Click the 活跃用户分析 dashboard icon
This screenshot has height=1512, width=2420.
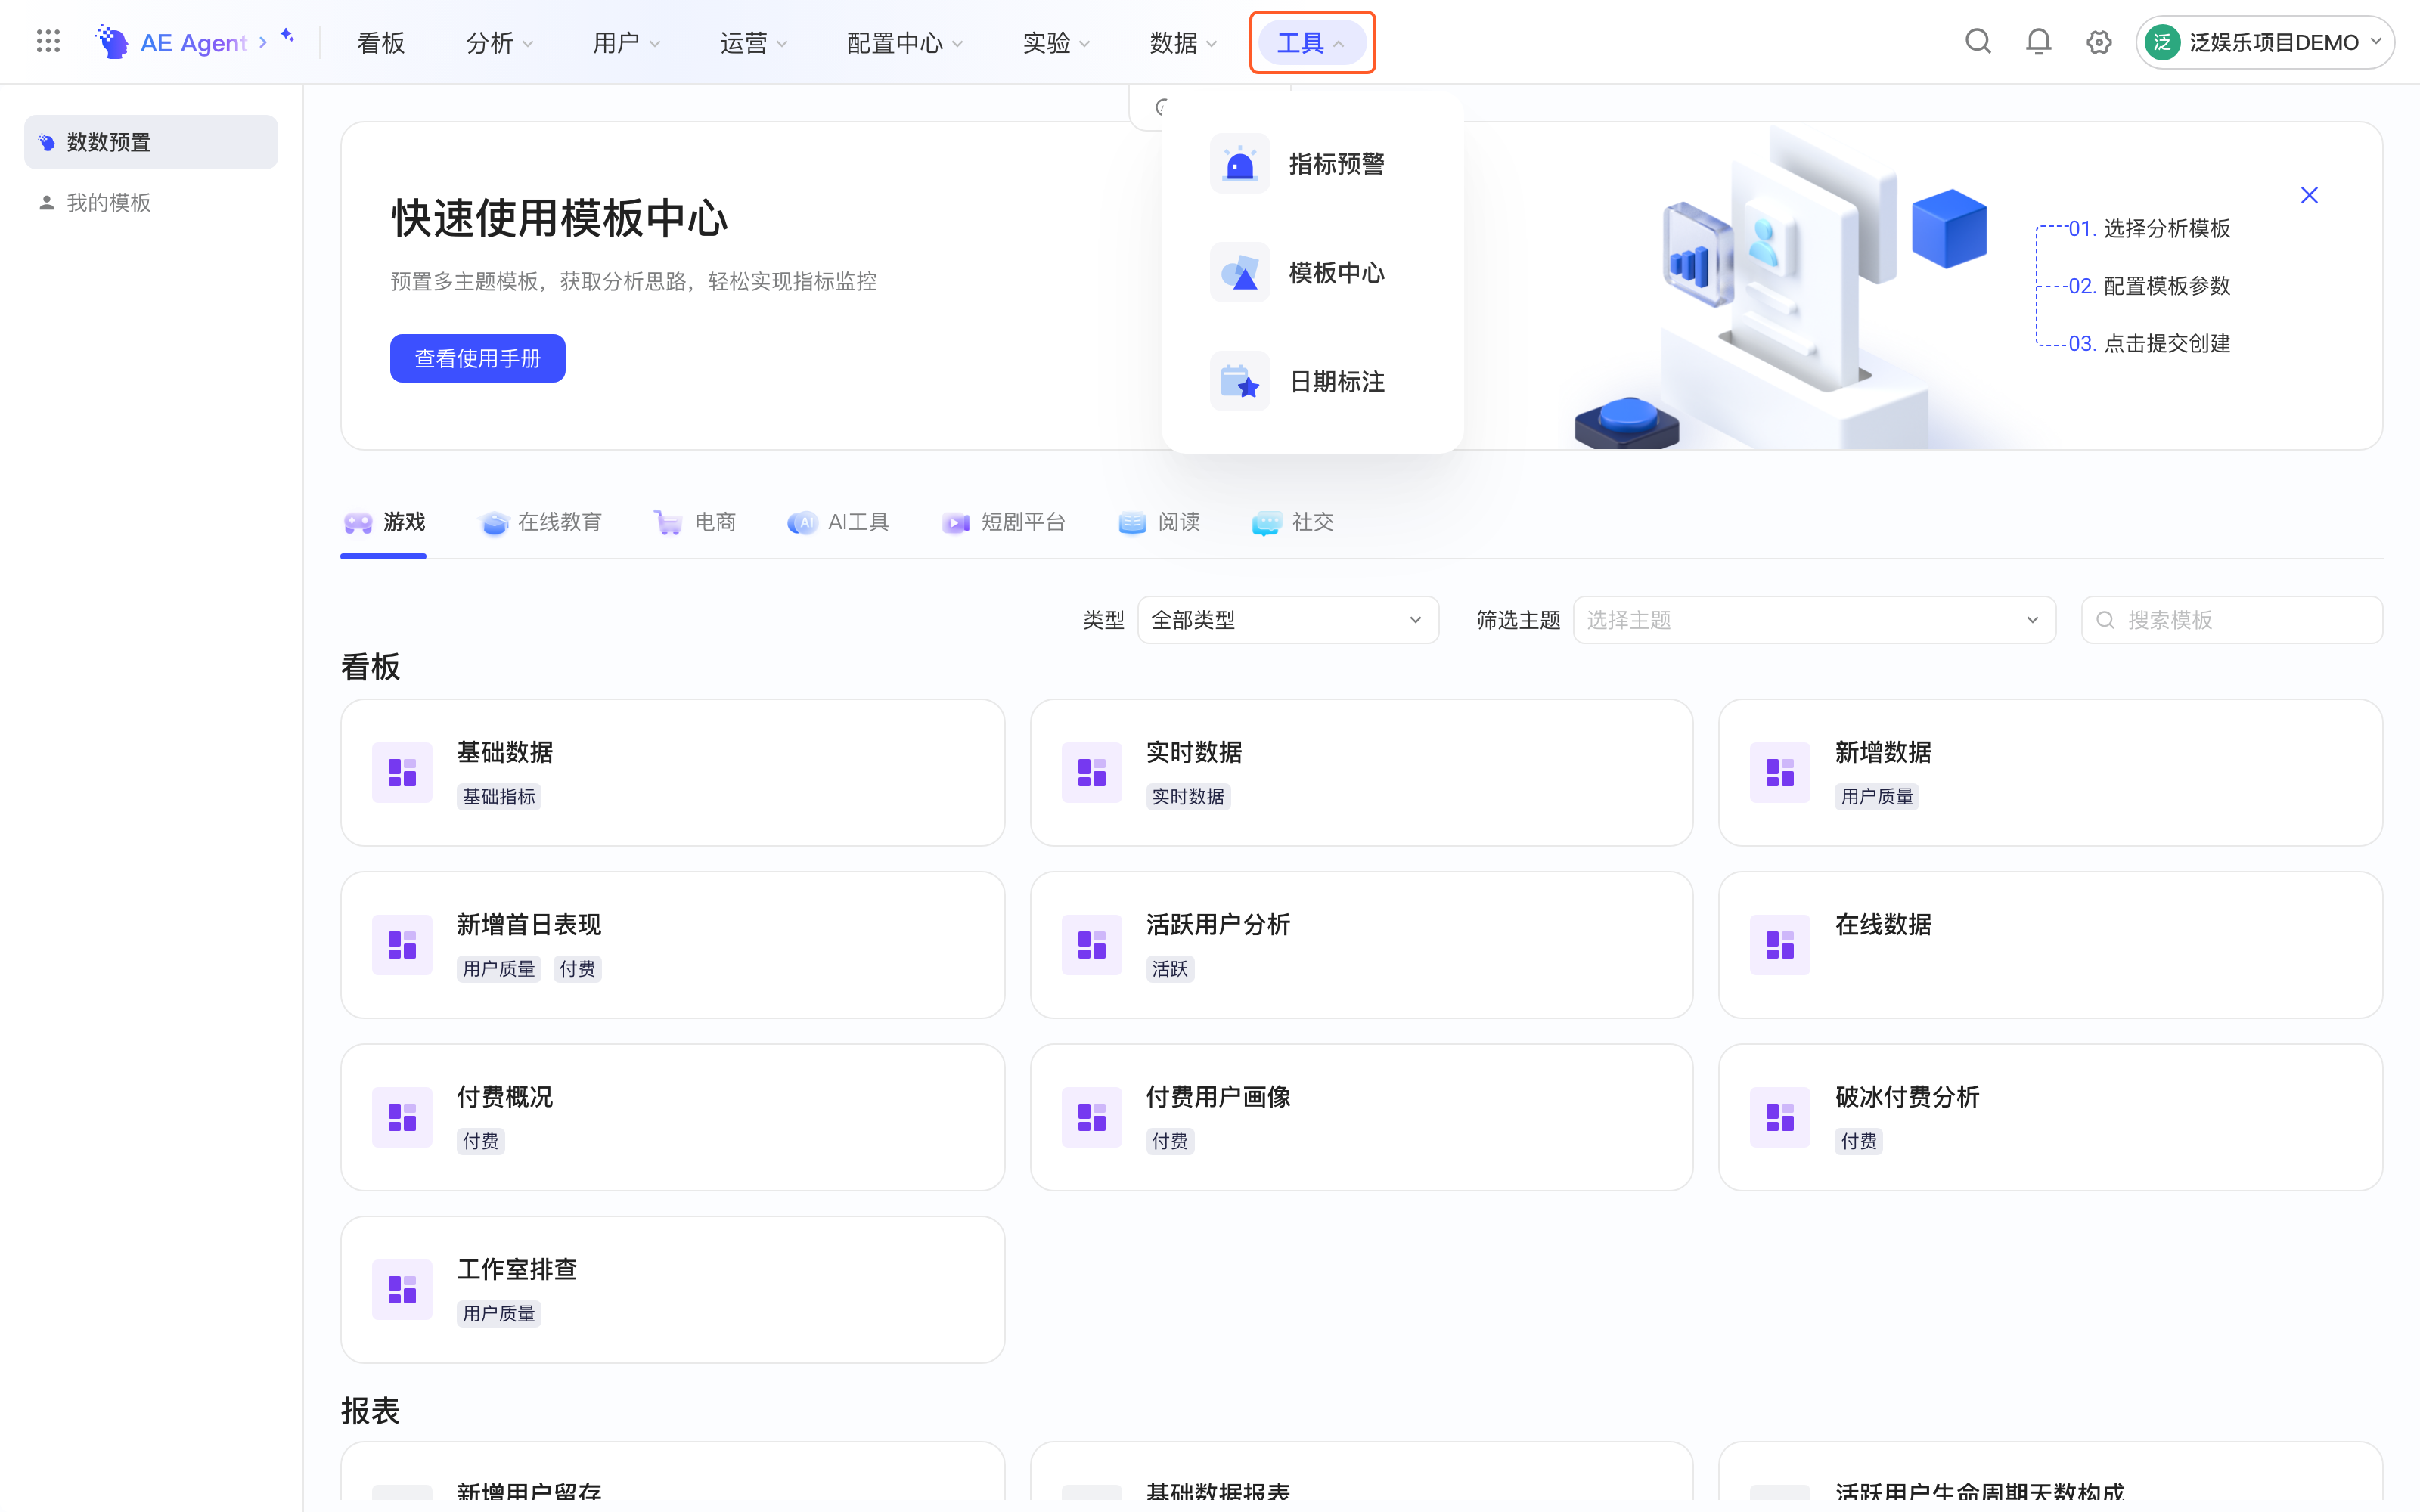[x=1091, y=944]
